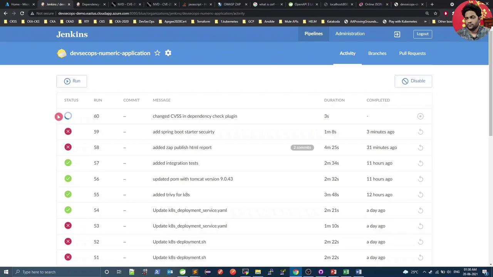Open the Pull Requests tab
The image size is (493, 277).
tap(412, 53)
